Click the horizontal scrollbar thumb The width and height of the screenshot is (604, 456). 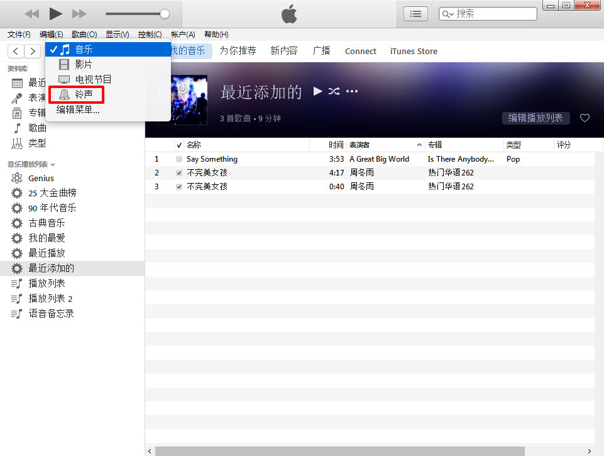pos(340,451)
